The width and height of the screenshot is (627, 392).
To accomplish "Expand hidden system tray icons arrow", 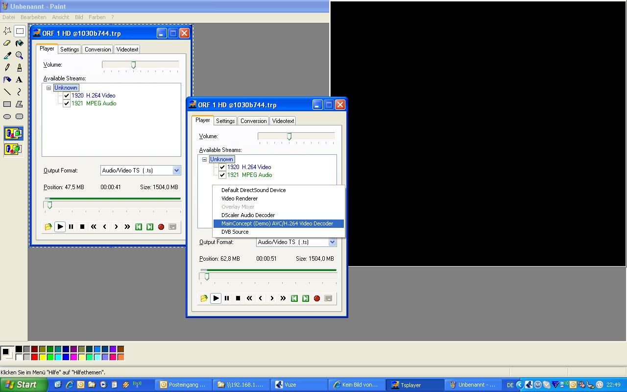I will point(520,385).
